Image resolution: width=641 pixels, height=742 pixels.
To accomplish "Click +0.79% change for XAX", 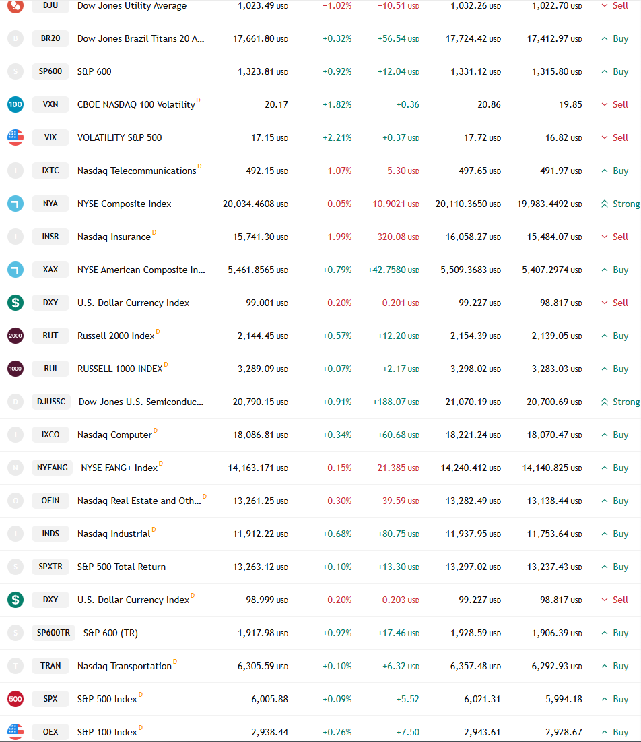I will (x=337, y=270).
